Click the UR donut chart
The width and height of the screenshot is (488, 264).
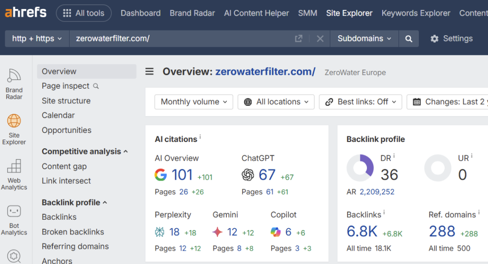(438, 168)
